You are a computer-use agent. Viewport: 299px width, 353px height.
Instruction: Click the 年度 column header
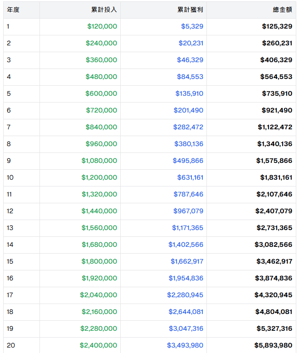coord(13,10)
